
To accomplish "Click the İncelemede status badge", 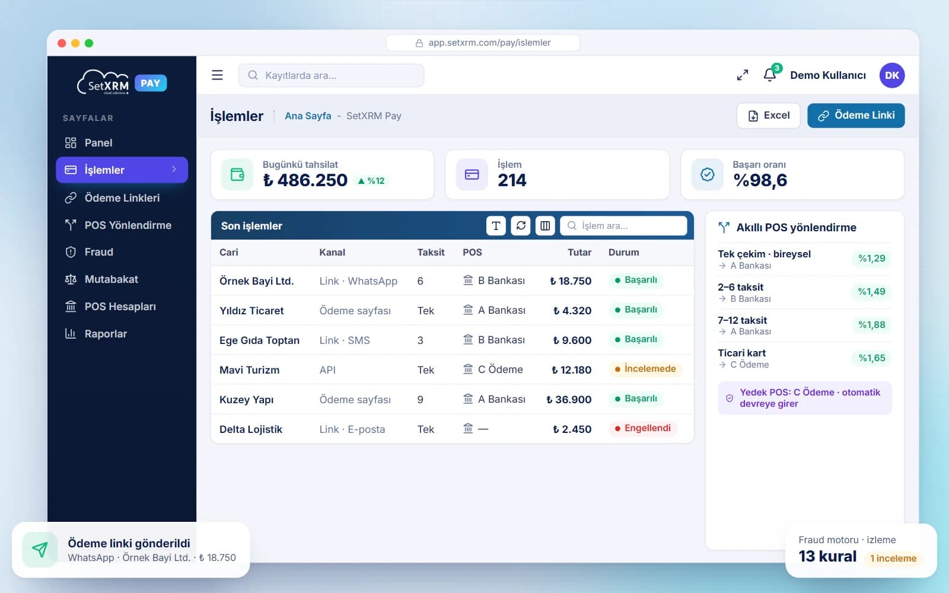I will click(645, 369).
